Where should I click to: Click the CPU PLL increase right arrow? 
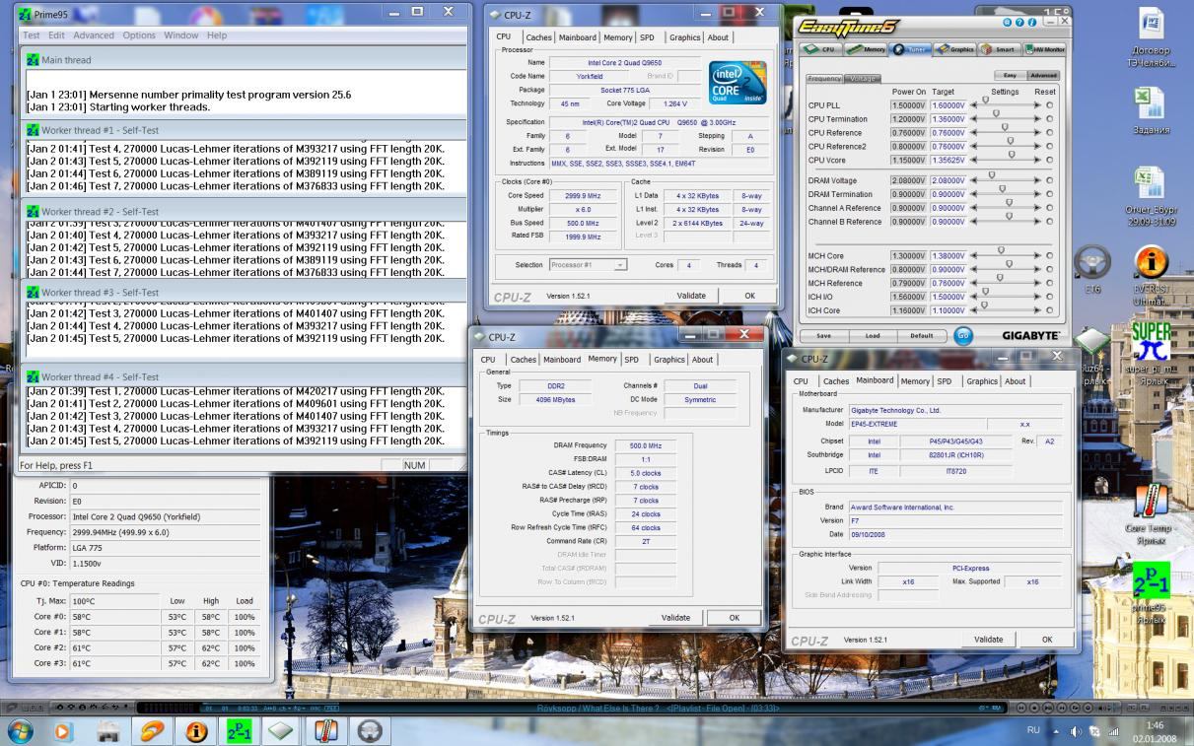[1035, 104]
